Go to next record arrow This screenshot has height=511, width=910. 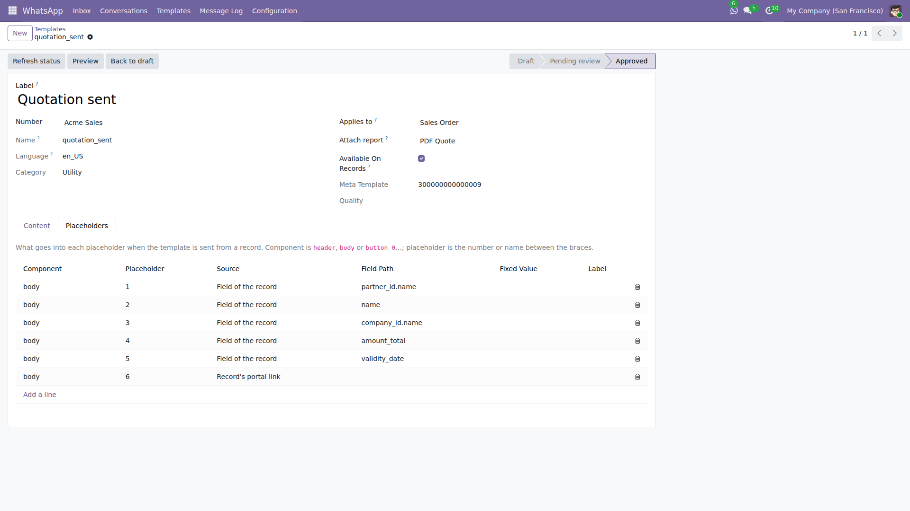[x=895, y=33]
